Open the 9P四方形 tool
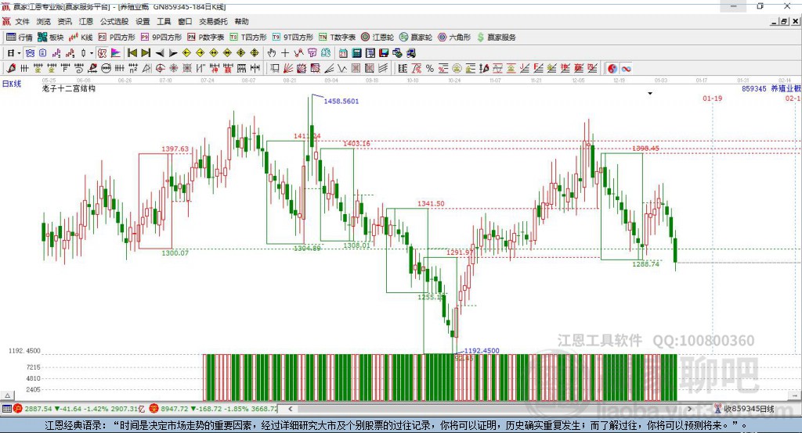The width and height of the screenshot is (802, 433). (161, 38)
